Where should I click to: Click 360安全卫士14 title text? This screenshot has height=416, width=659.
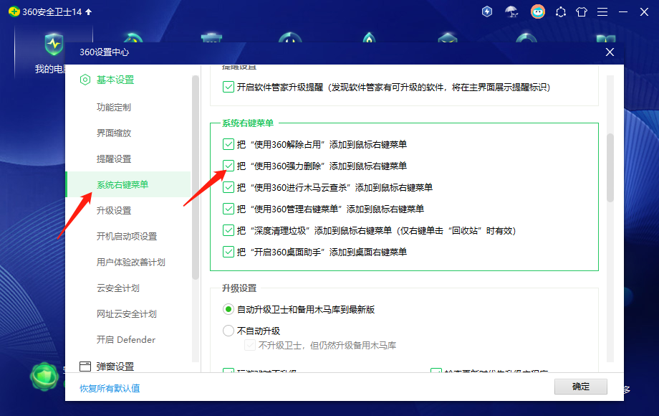pyautogui.click(x=52, y=11)
